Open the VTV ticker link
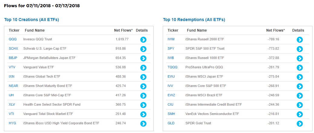314x133 pixels. 12,67
